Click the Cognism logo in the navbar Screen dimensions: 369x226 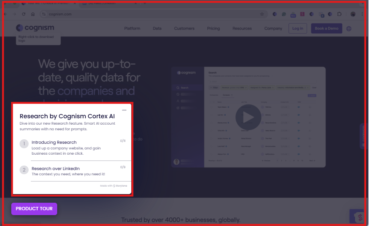(35, 28)
